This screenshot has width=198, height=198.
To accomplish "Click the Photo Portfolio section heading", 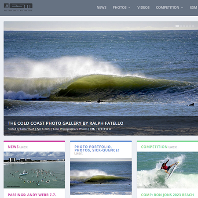I will [x=97, y=148].
